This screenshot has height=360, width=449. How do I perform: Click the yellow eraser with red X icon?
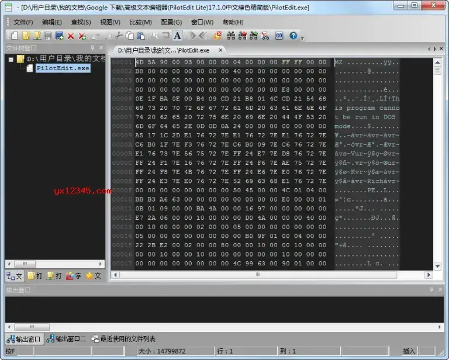point(217,36)
